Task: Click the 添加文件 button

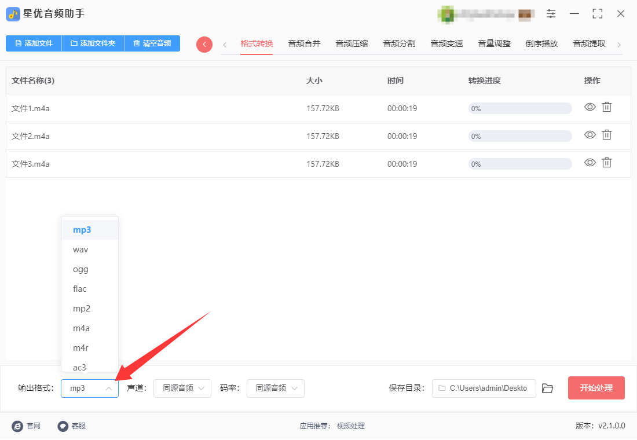Action: pyautogui.click(x=34, y=43)
